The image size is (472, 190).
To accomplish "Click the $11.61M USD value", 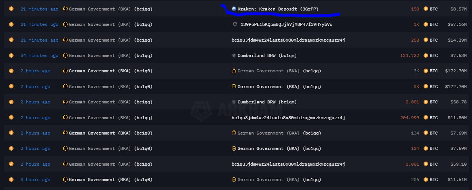I will coord(457,180).
